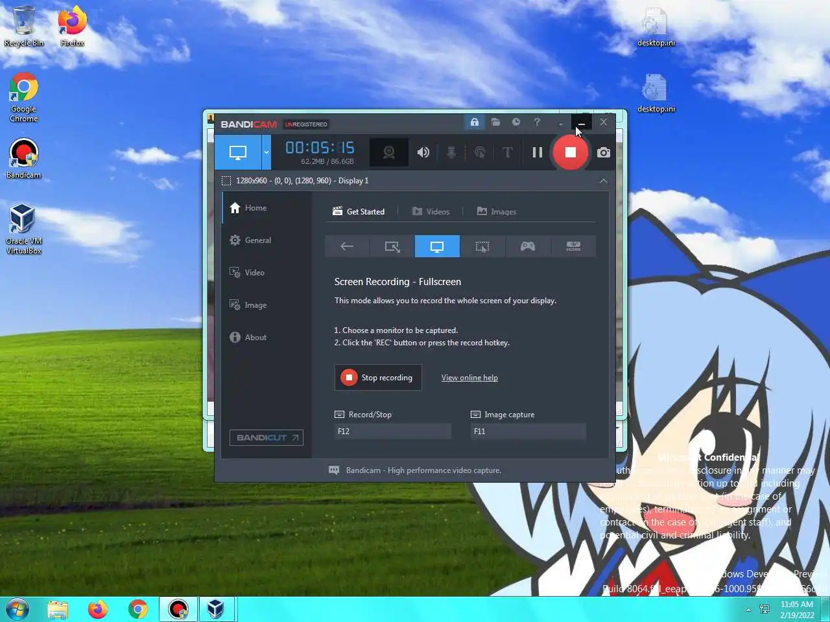This screenshot has height=622, width=830.
Task: Toggle the mouse click effect icon
Action: click(480, 153)
